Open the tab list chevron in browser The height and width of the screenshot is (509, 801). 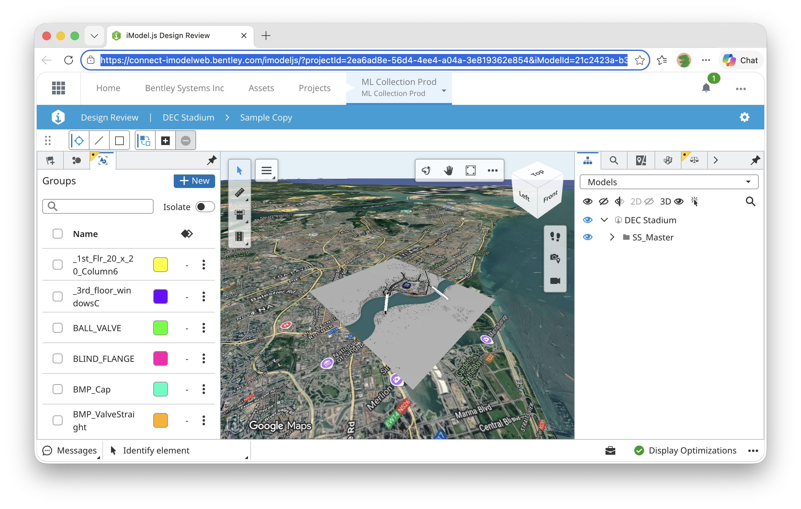pyautogui.click(x=94, y=36)
